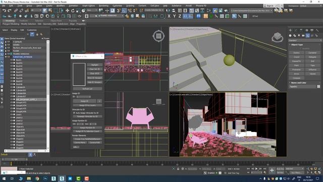Click the Perspective viewport ViewCube
The width and height of the screenshot is (323, 182).
click(277, 37)
